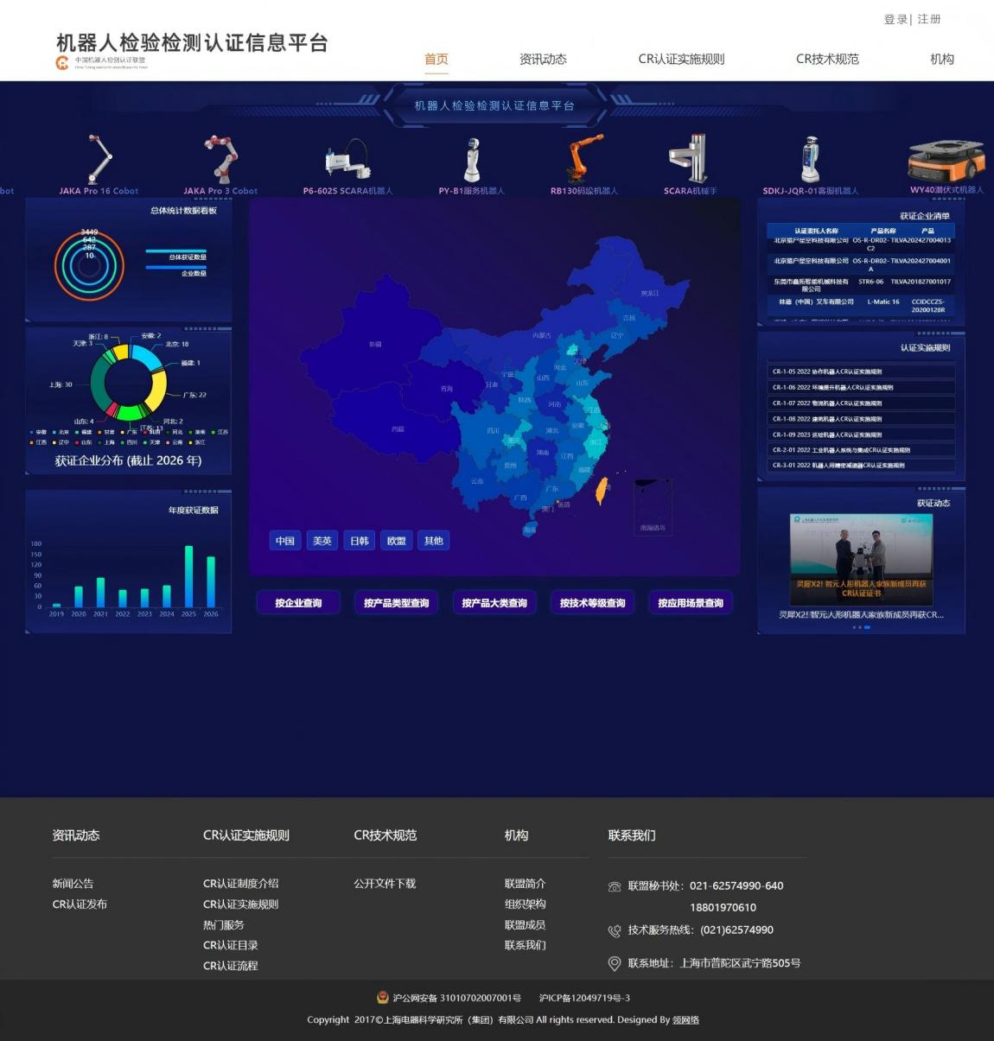This screenshot has height=1041, width=994.
Task: Select the P6-602S SCARA robot picture
Action: coord(347,161)
